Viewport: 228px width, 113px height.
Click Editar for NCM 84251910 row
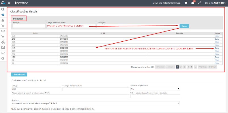217,45
